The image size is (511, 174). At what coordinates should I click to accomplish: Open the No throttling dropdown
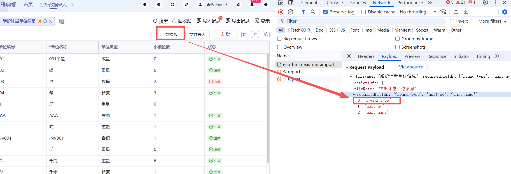click(x=417, y=12)
